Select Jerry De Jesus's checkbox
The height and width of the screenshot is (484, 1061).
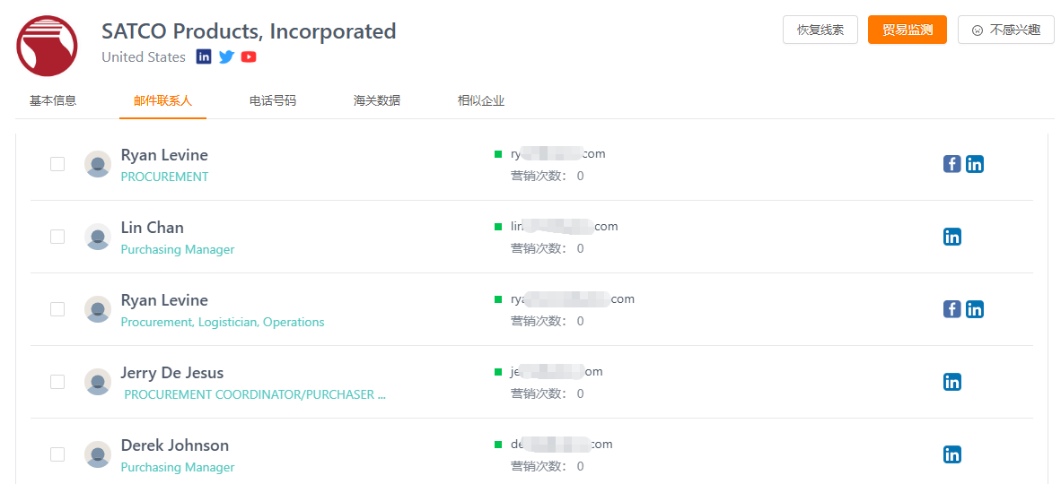click(57, 382)
